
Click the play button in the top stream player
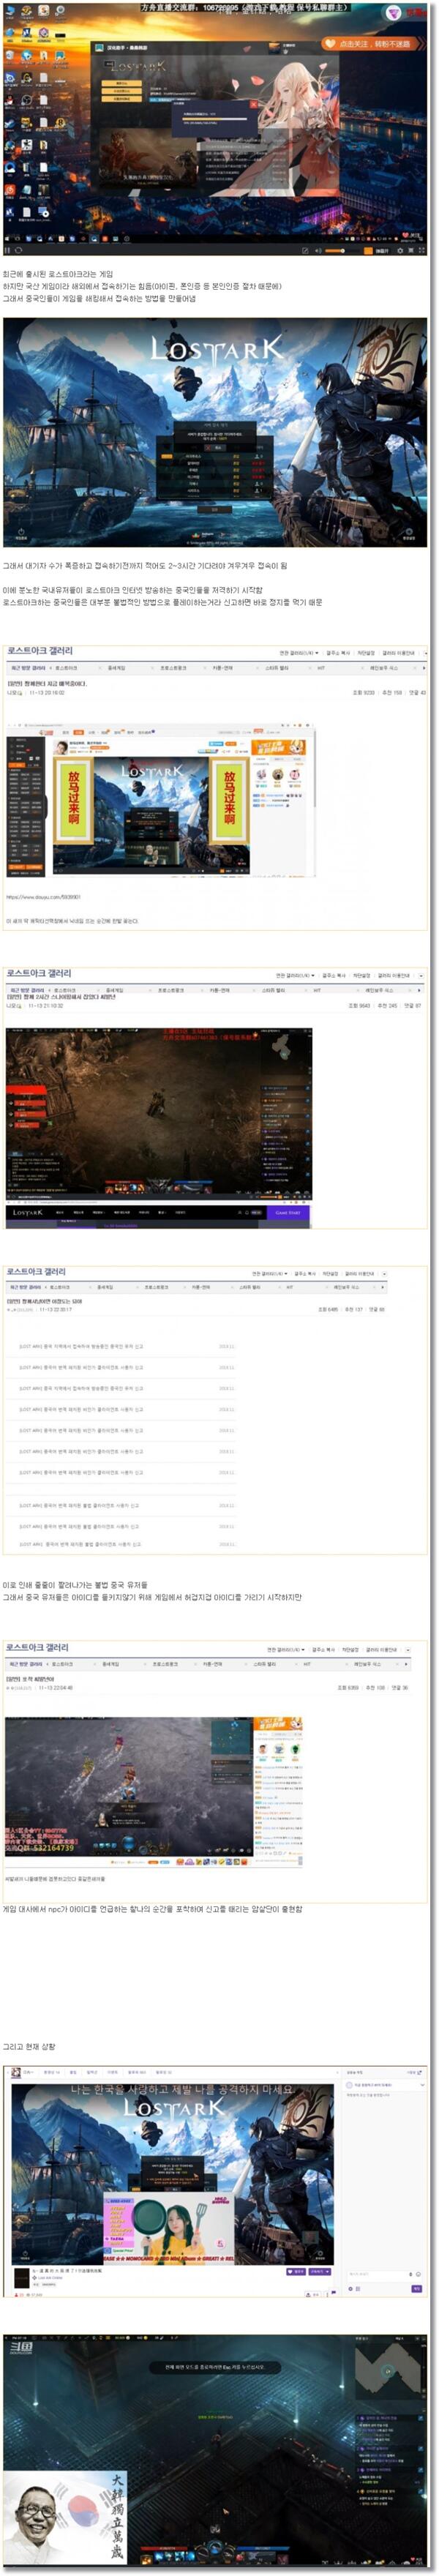7,251
